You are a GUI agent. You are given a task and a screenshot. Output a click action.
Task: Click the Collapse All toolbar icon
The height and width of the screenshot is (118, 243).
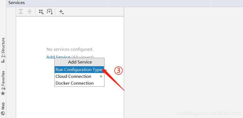[30, 11]
